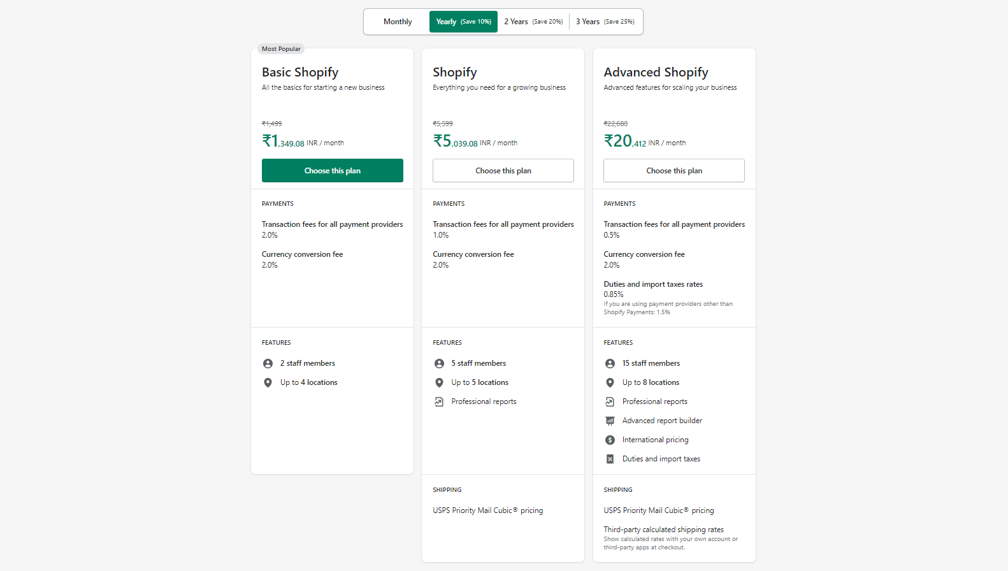Image resolution: width=1008 pixels, height=571 pixels.
Task: Choose the Basic Shopify plan
Action: (333, 171)
